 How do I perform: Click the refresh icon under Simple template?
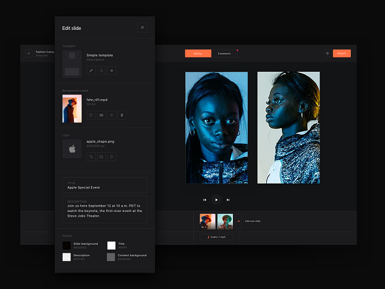[x=101, y=71]
